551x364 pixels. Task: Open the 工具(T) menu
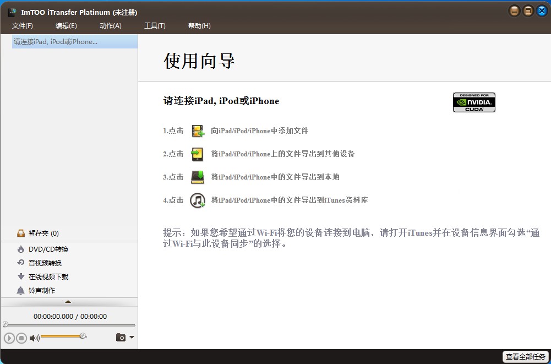click(x=155, y=26)
